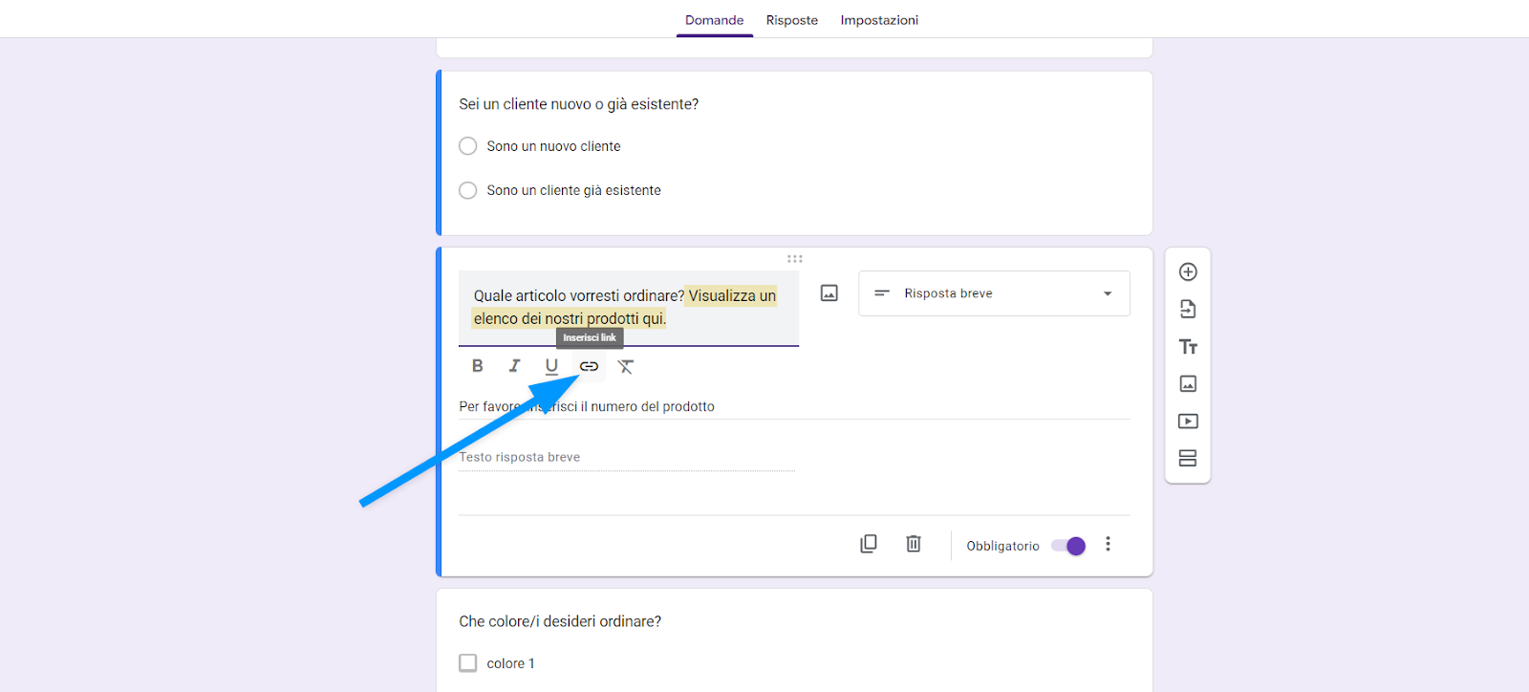Remove formatting from question text

tap(626, 366)
